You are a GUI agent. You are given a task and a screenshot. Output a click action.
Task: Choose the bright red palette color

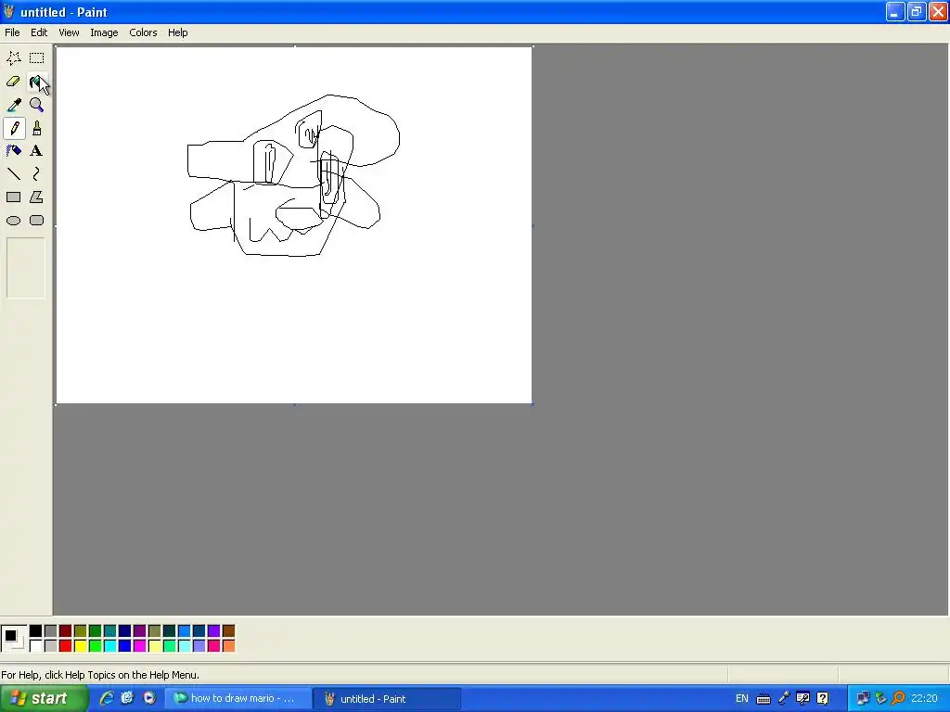pos(66,646)
